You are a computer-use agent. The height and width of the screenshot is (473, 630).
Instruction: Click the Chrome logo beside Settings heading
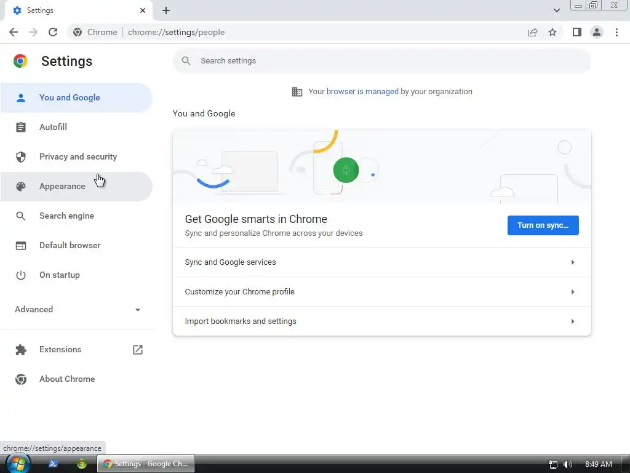(x=20, y=61)
